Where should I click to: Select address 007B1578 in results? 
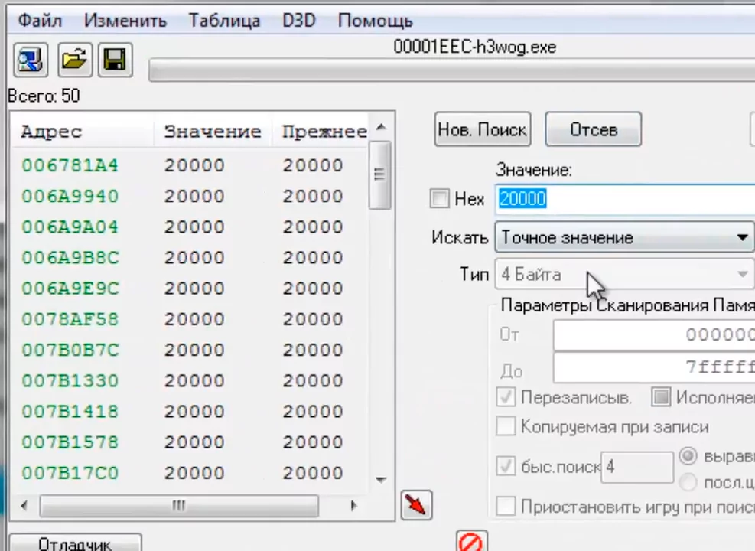pyautogui.click(x=70, y=442)
